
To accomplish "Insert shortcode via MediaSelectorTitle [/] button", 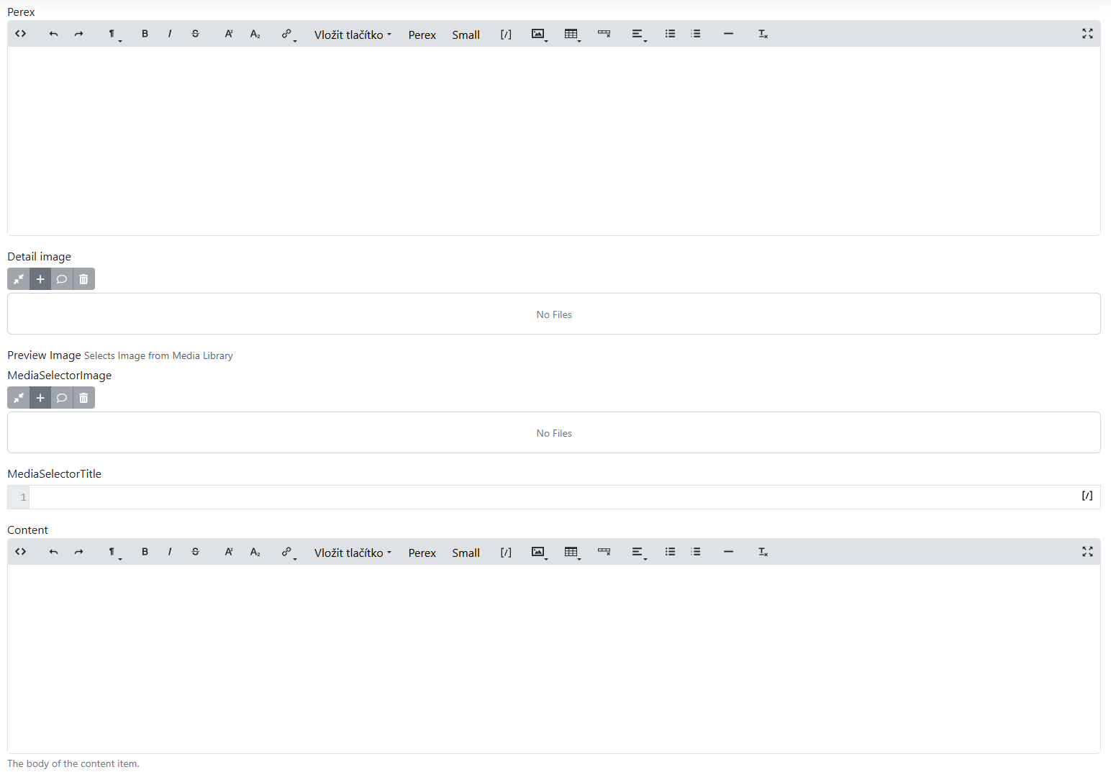I will click(x=1087, y=496).
